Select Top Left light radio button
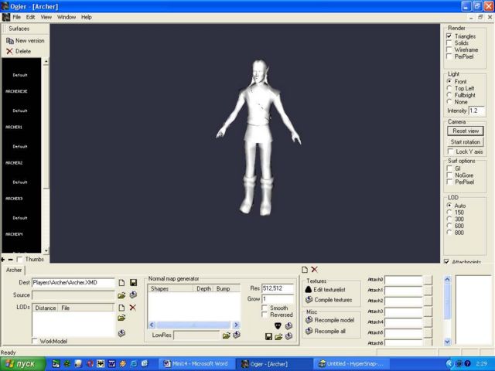 pos(449,88)
